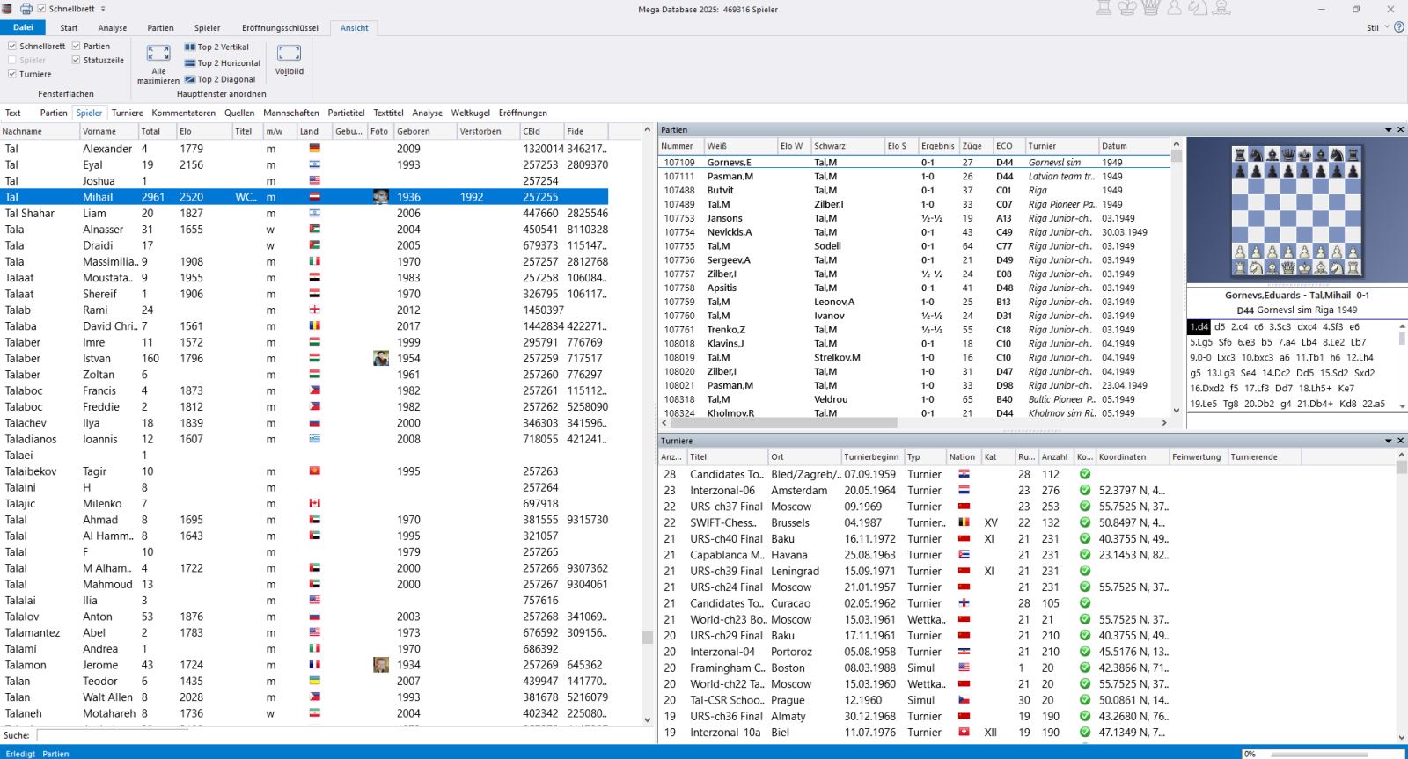Open the Eröffnungsschlüssel ribbon tab
The width and height of the screenshot is (1408, 759).
click(280, 28)
